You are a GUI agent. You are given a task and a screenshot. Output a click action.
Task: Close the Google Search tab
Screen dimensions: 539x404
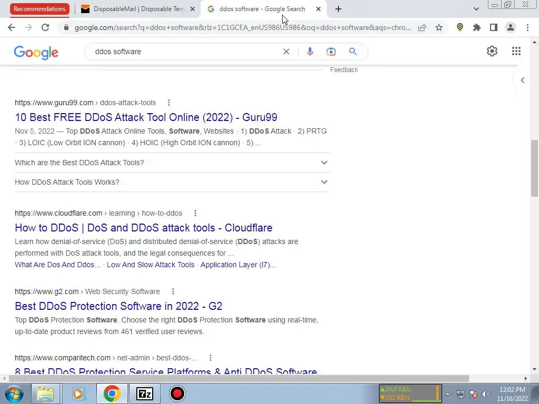coord(318,9)
